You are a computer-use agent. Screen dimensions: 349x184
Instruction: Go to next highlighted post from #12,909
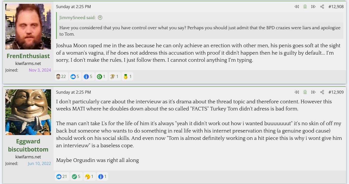[x=313, y=92]
